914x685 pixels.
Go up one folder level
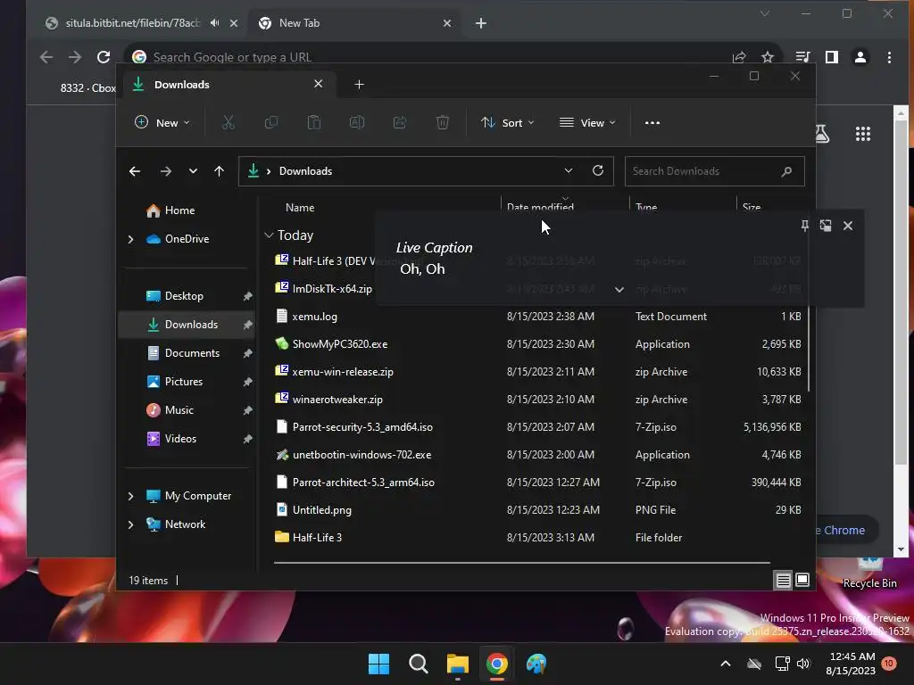point(220,171)
